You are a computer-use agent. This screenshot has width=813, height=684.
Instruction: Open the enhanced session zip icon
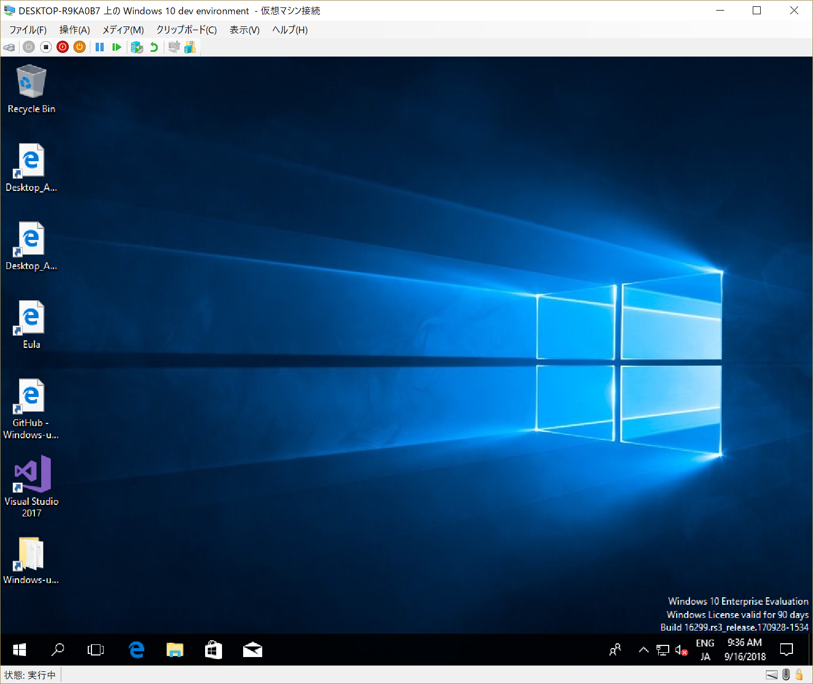click(x=190, y=47)
